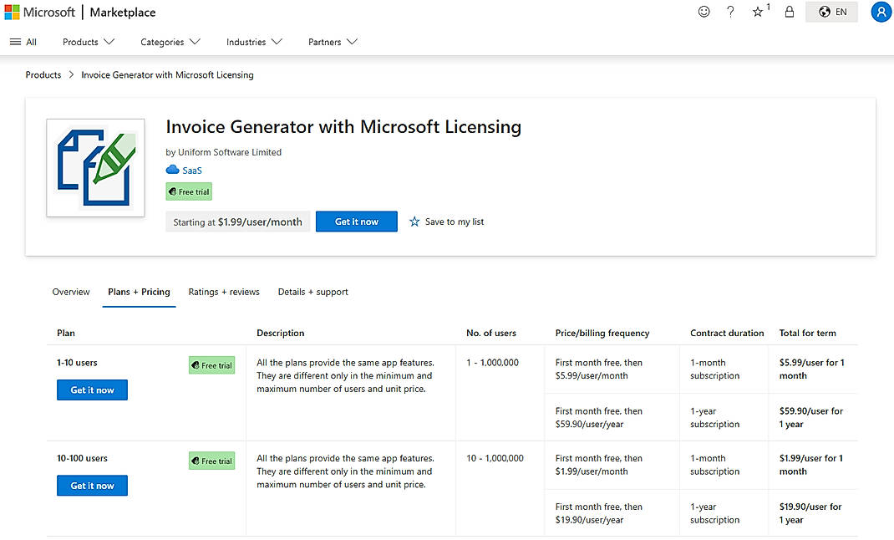Open the feedback smiley icon

pos(704,12)
